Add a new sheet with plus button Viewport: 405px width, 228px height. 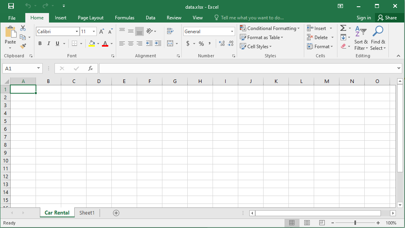pos(116,213)
